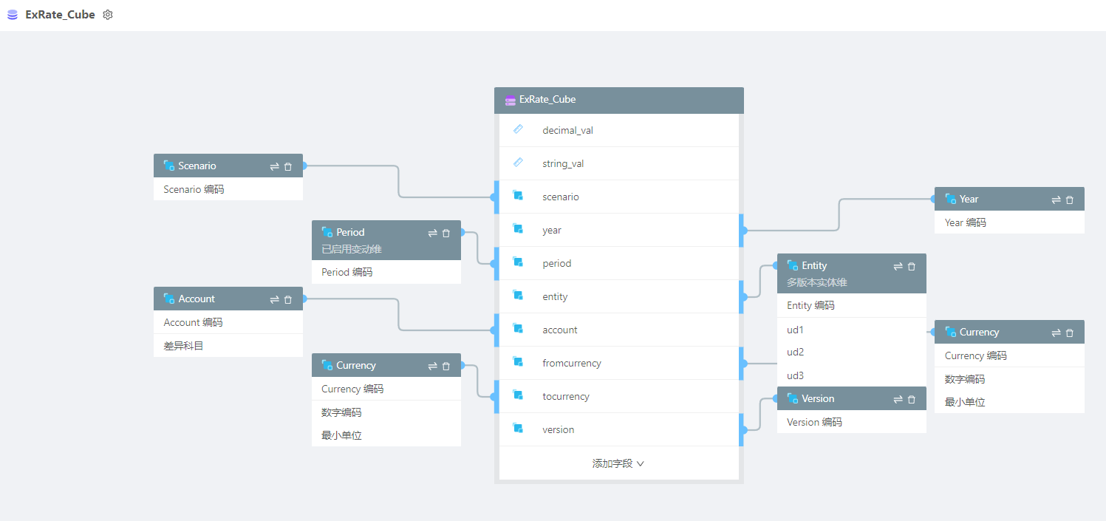1106x521 pixels.
Task: Delete the Account dimension node
Action: click(x=288, y=299)
